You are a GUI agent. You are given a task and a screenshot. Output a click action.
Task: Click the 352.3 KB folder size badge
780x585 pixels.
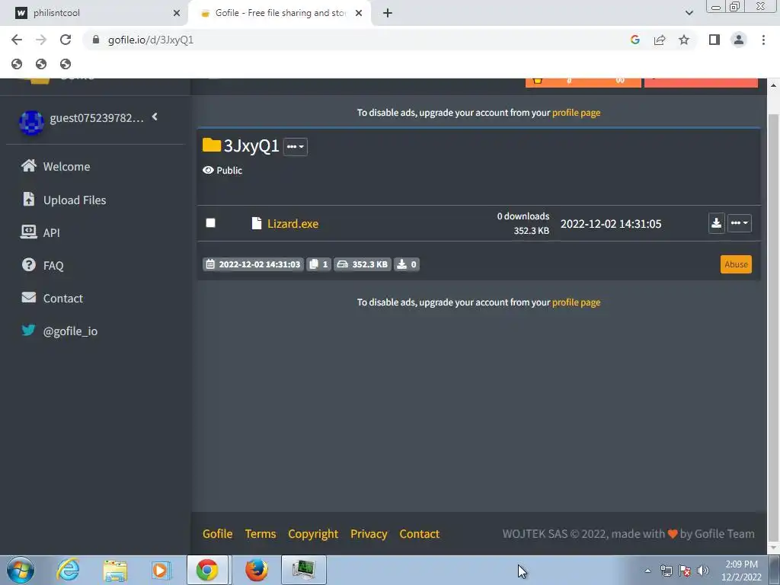[x=362, y=264]
